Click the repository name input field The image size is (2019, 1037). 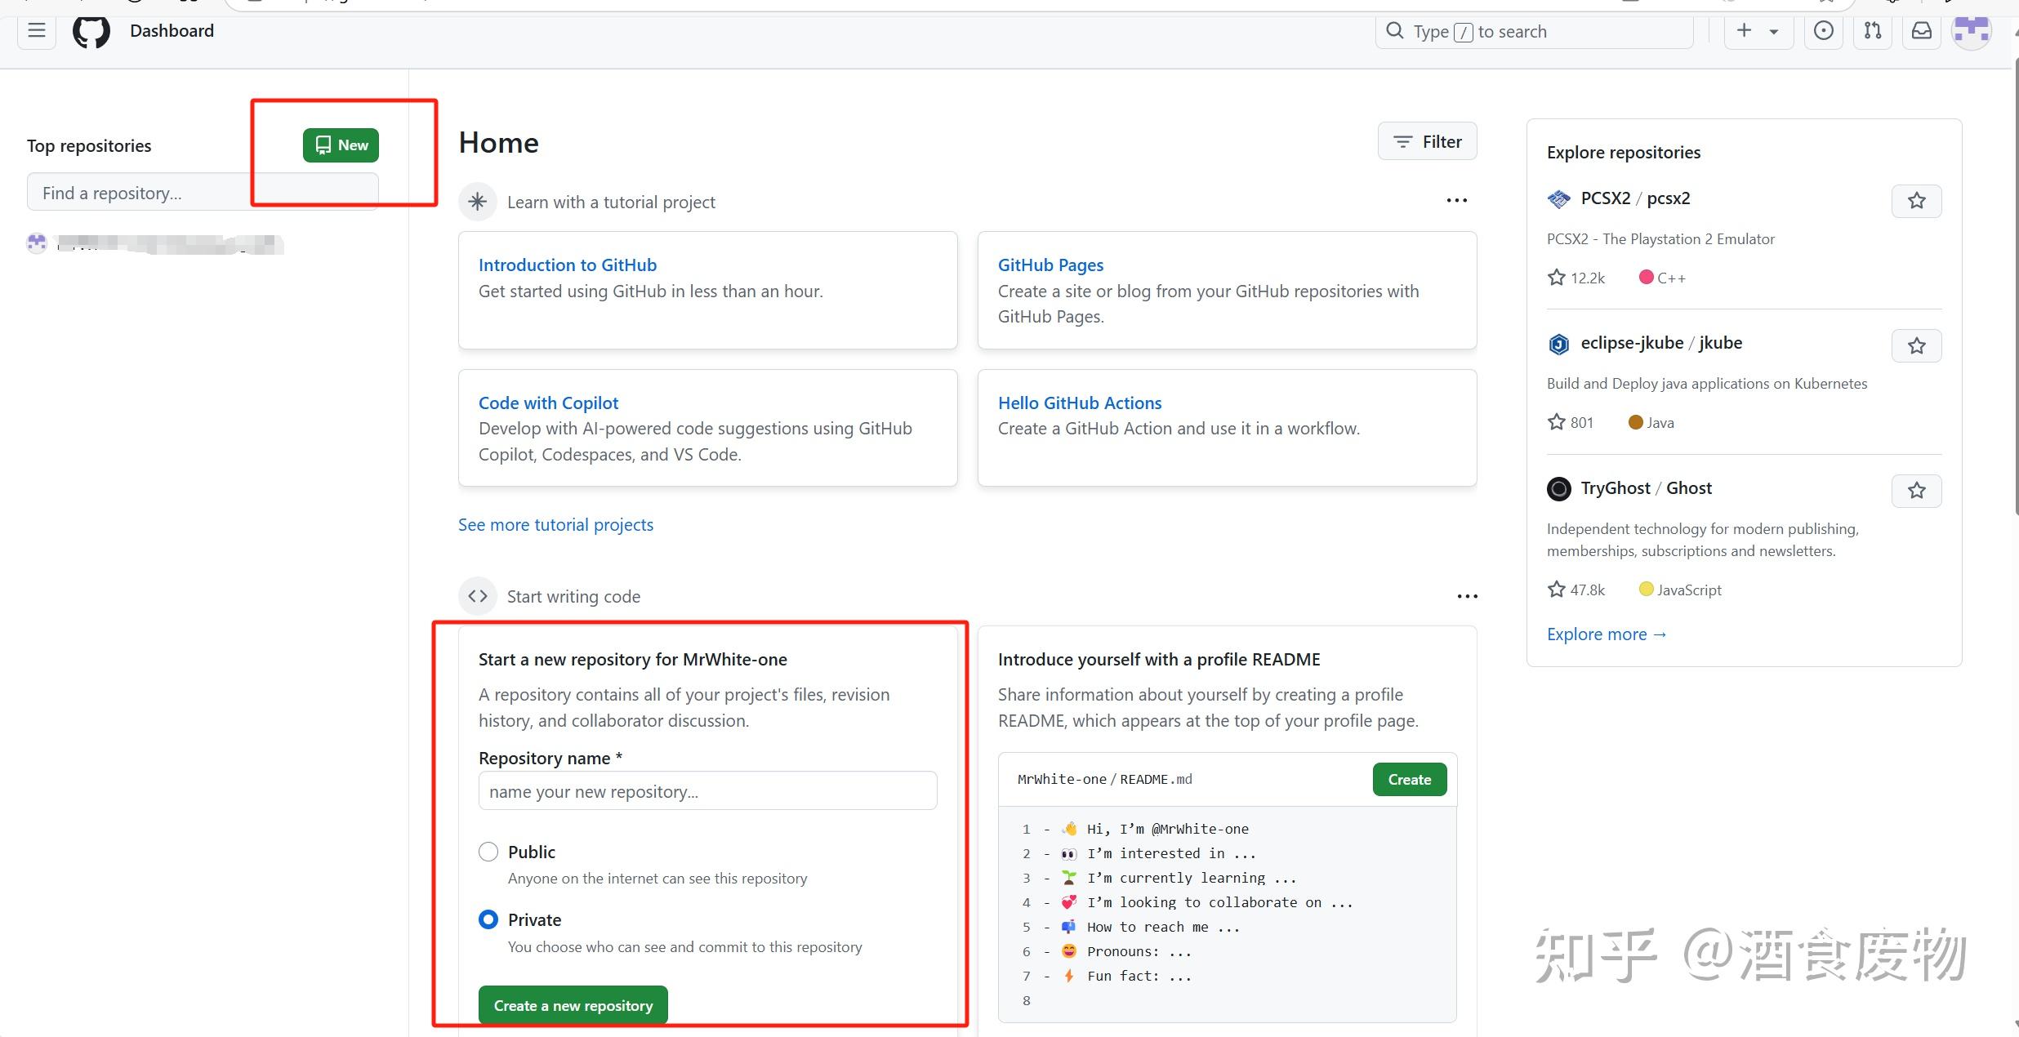coord(707,790)
